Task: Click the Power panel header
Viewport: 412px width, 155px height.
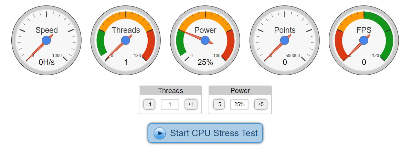Action: point(240,91)
